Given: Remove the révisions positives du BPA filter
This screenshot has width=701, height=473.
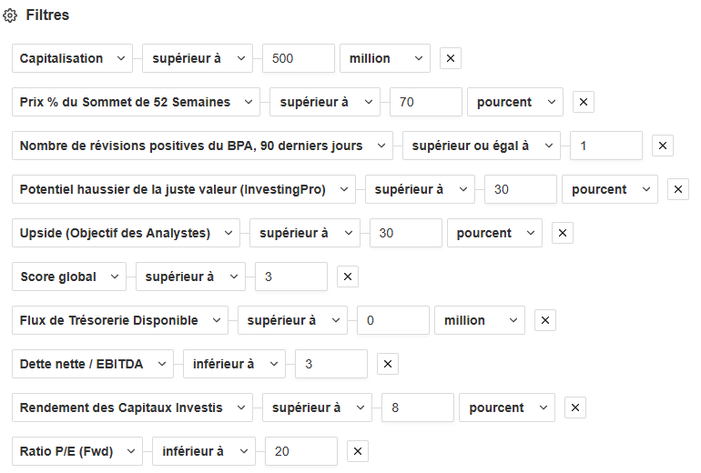Looking at the screenshot, I should click(663, 146).
